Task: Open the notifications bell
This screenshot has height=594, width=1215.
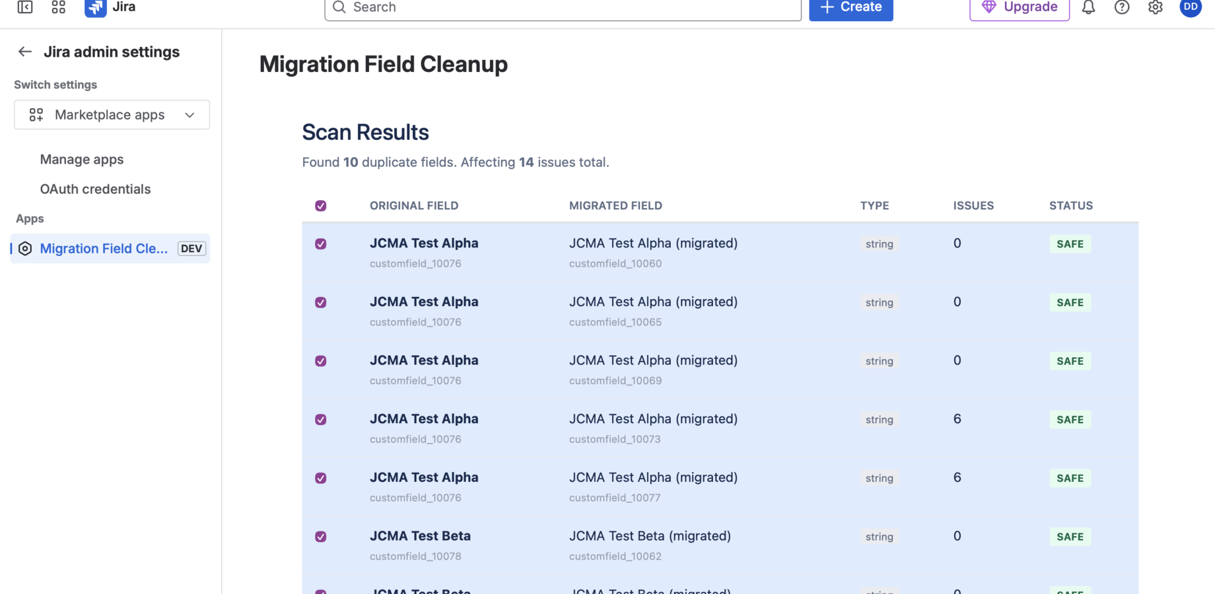Action: [x=1088, y=7]
